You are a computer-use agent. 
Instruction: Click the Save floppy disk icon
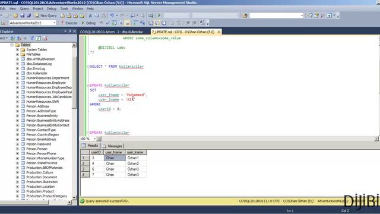coord(23,15)
